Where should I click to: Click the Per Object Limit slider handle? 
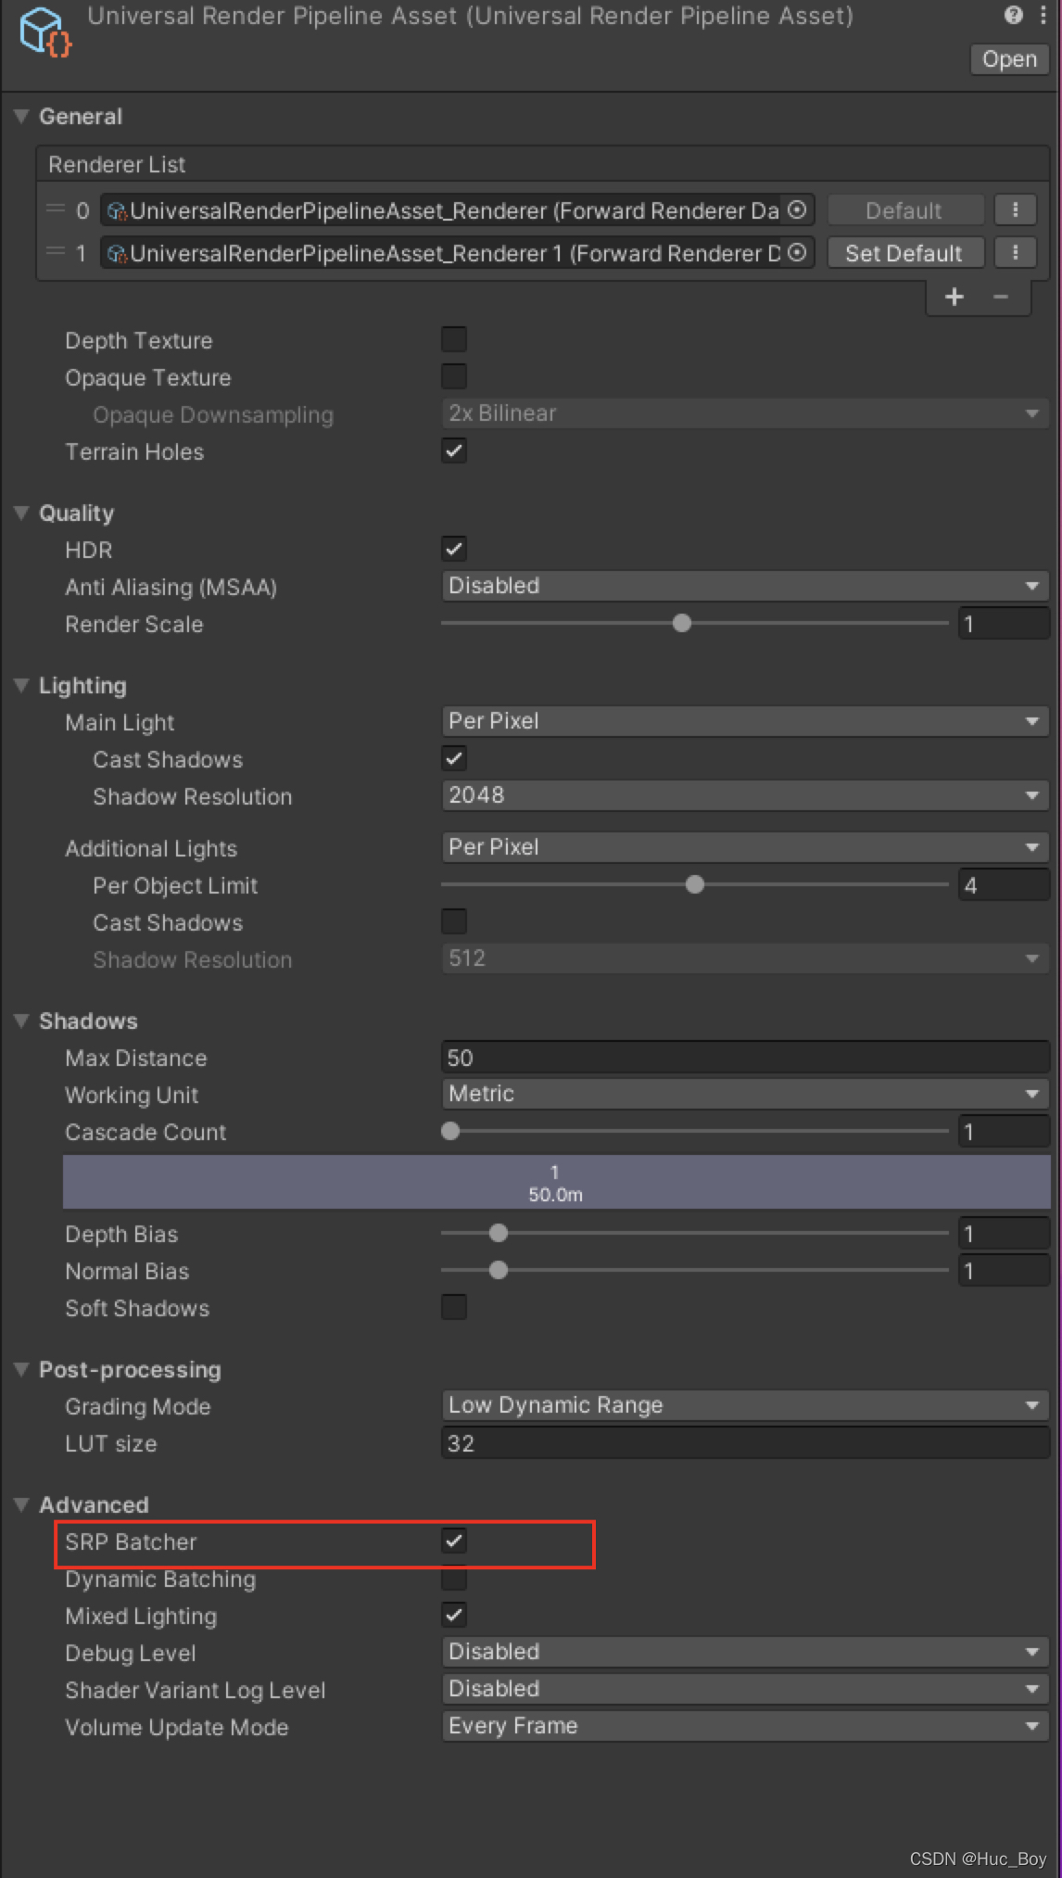tap(695, 884)
